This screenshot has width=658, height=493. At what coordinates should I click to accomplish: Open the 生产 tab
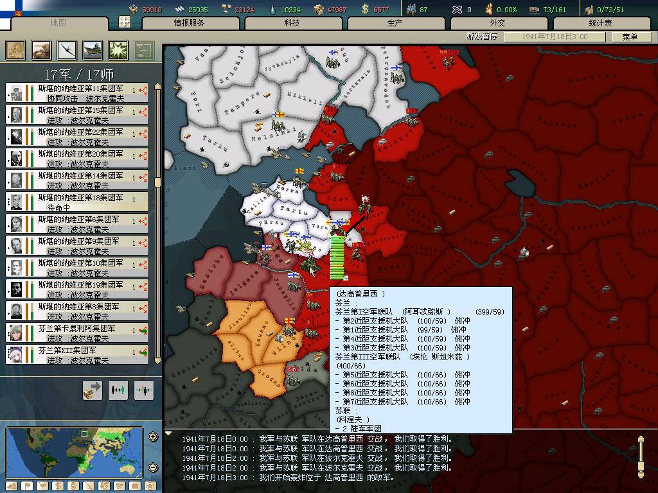[395, 23]
